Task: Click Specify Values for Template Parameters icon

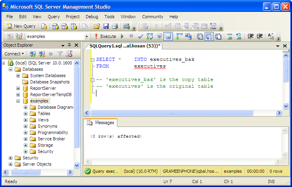Action: tap(271, 36)
